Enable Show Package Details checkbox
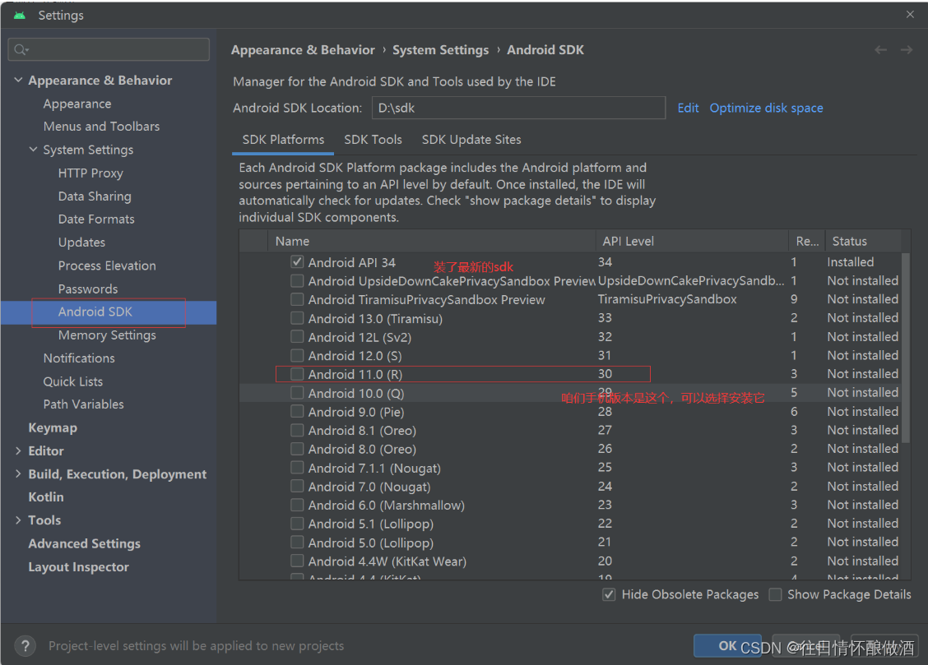This screenshot has height=665, width=928. coord(775,594)
